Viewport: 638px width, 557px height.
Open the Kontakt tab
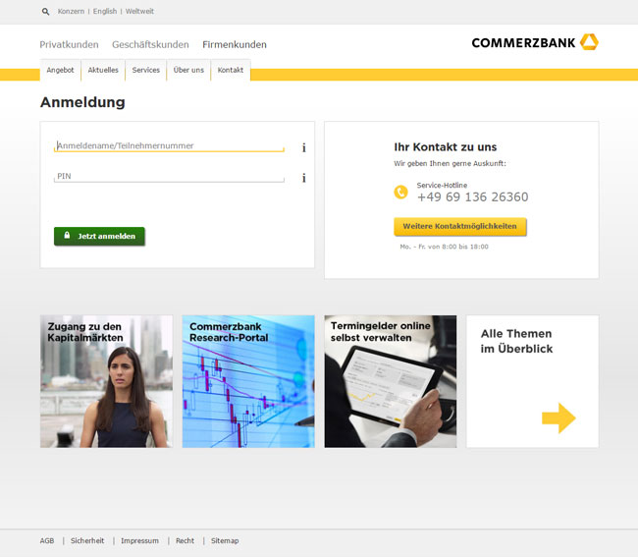pos(231,70)
